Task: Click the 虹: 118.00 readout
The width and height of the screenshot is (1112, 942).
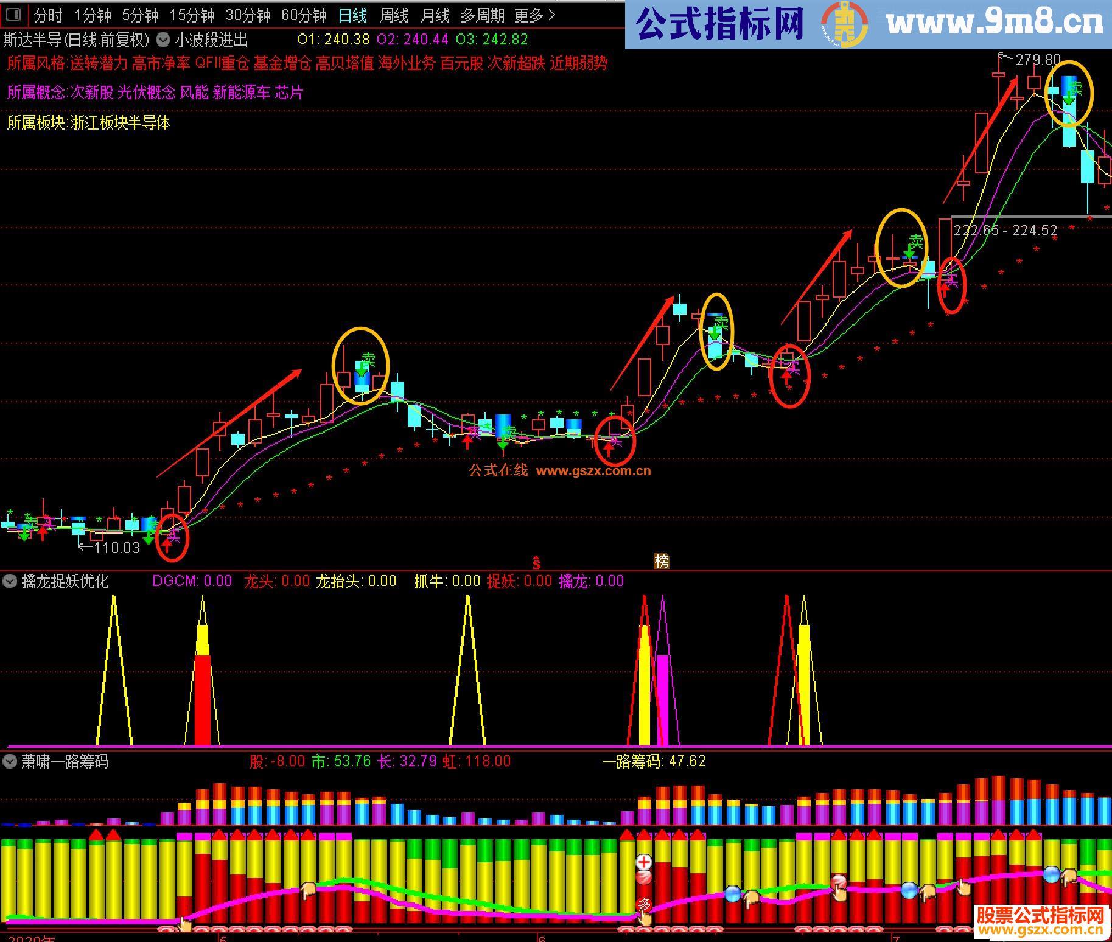Action: click(477, 761)
